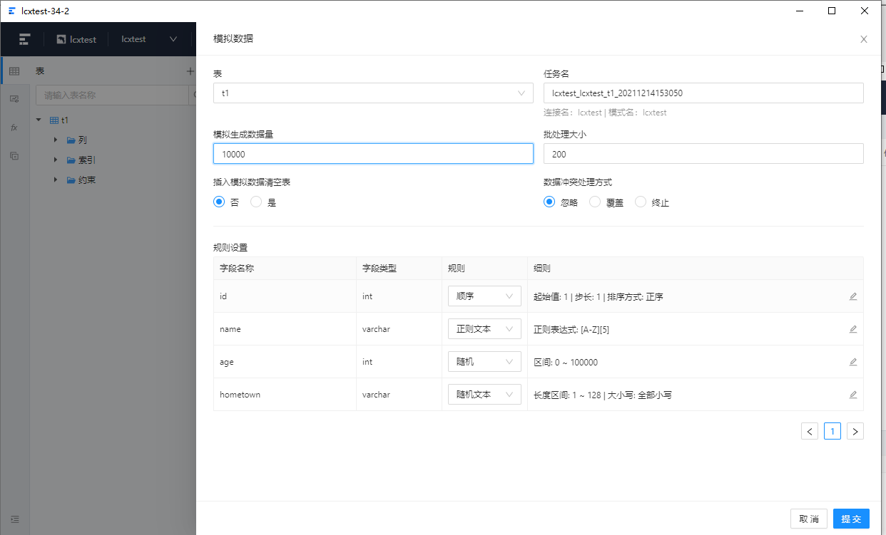886x535 pixels.
Task: Choose 终止 conflict handling option
Action: tap(641, 202)
